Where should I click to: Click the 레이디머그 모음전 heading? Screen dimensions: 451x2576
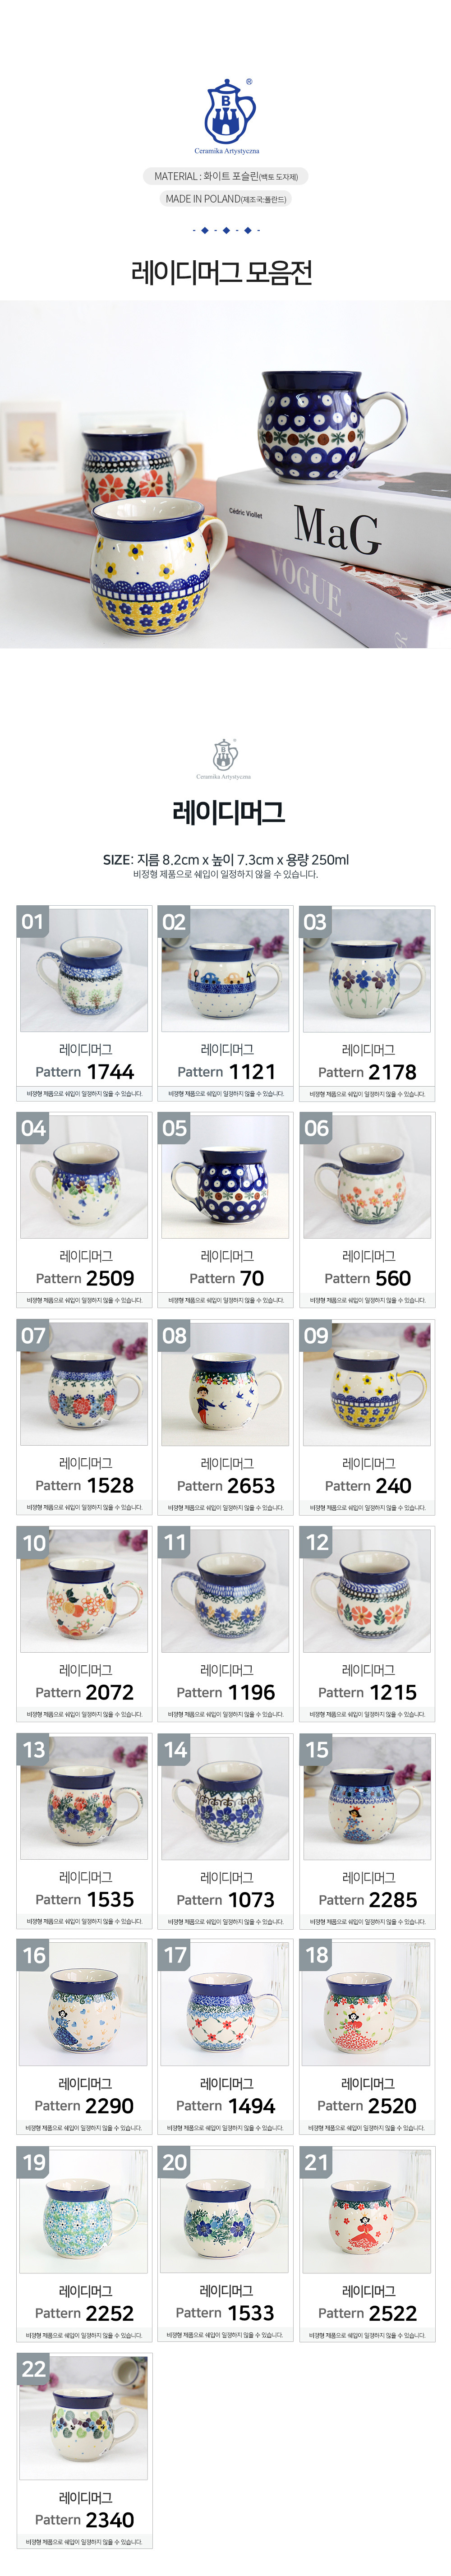click(223, 272)
